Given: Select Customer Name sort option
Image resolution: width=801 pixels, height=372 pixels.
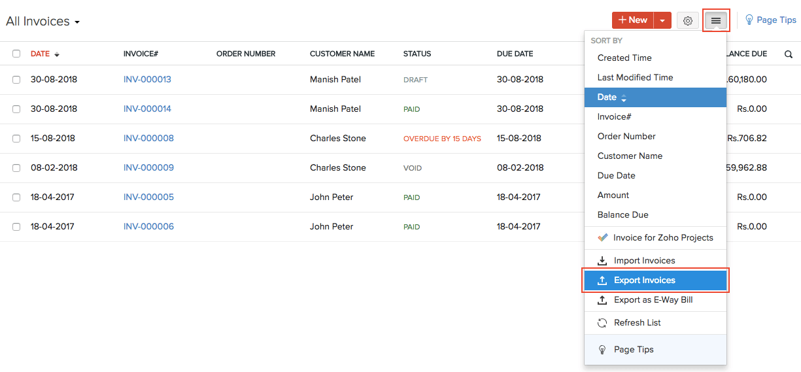Looking at the screenshot, I should (630, 156).
